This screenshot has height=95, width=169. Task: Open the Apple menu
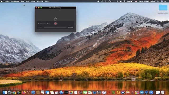(x=2, y=1)
